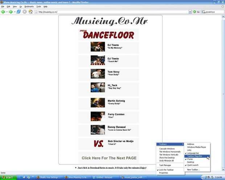
Task: Click Here For The Next PAGE link
Action: tap(109, 158)
